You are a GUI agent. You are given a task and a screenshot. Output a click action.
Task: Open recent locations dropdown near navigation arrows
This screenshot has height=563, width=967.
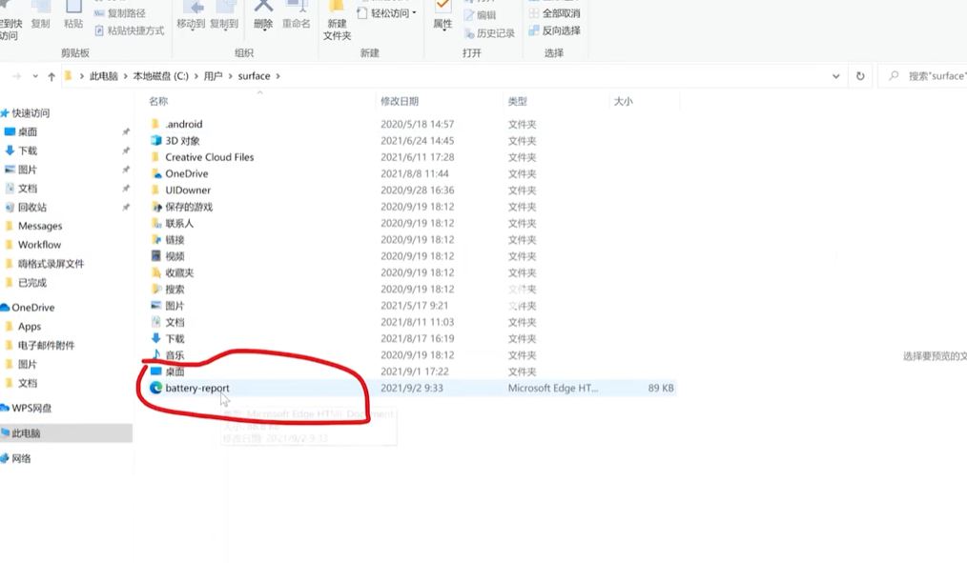(x=35, y=76)
